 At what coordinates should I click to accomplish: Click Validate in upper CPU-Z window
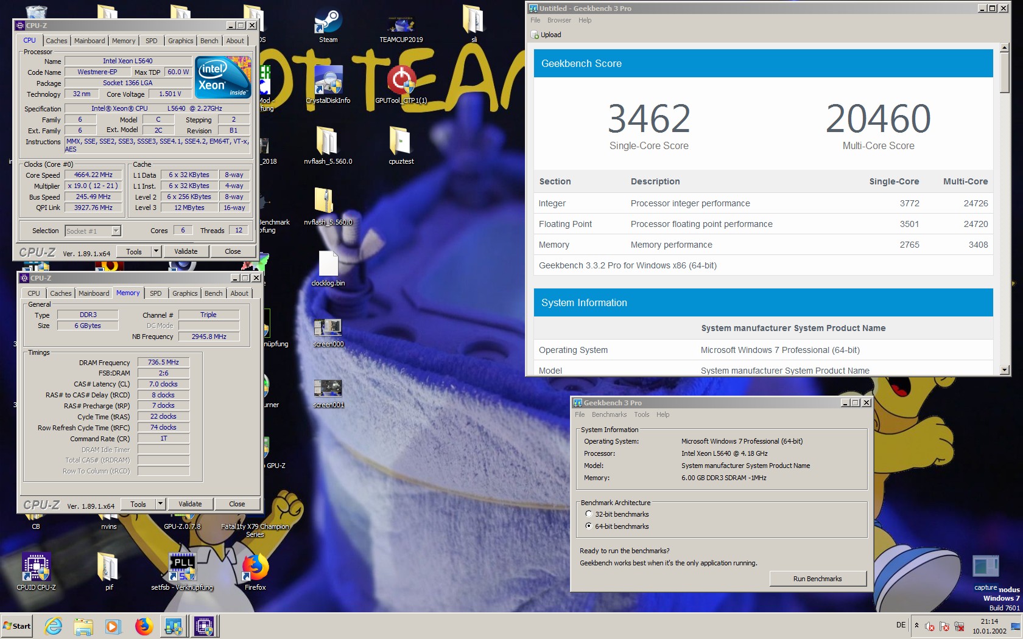pos(186,251)
